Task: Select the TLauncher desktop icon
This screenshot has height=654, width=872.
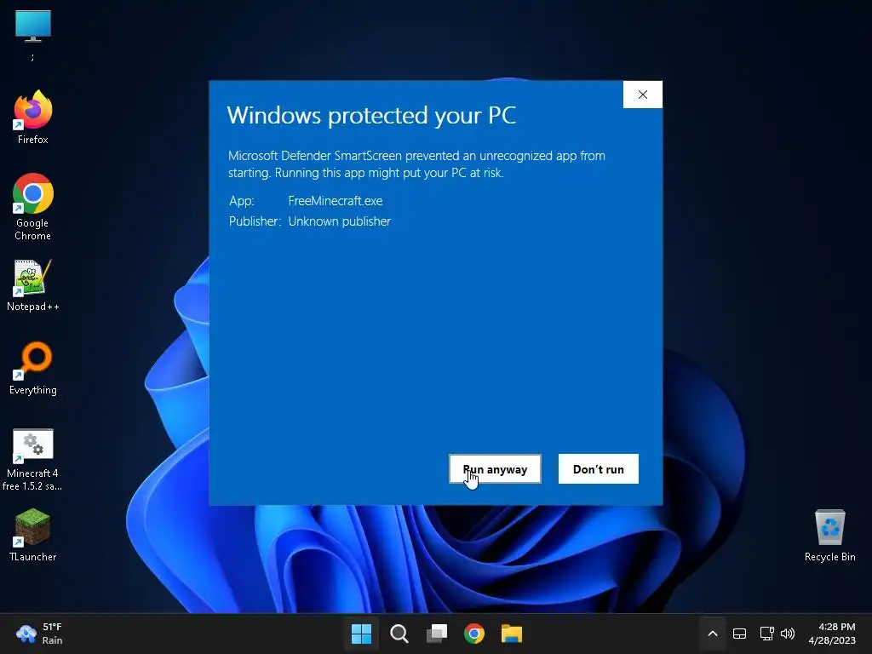Action: [x=33, y=535]
